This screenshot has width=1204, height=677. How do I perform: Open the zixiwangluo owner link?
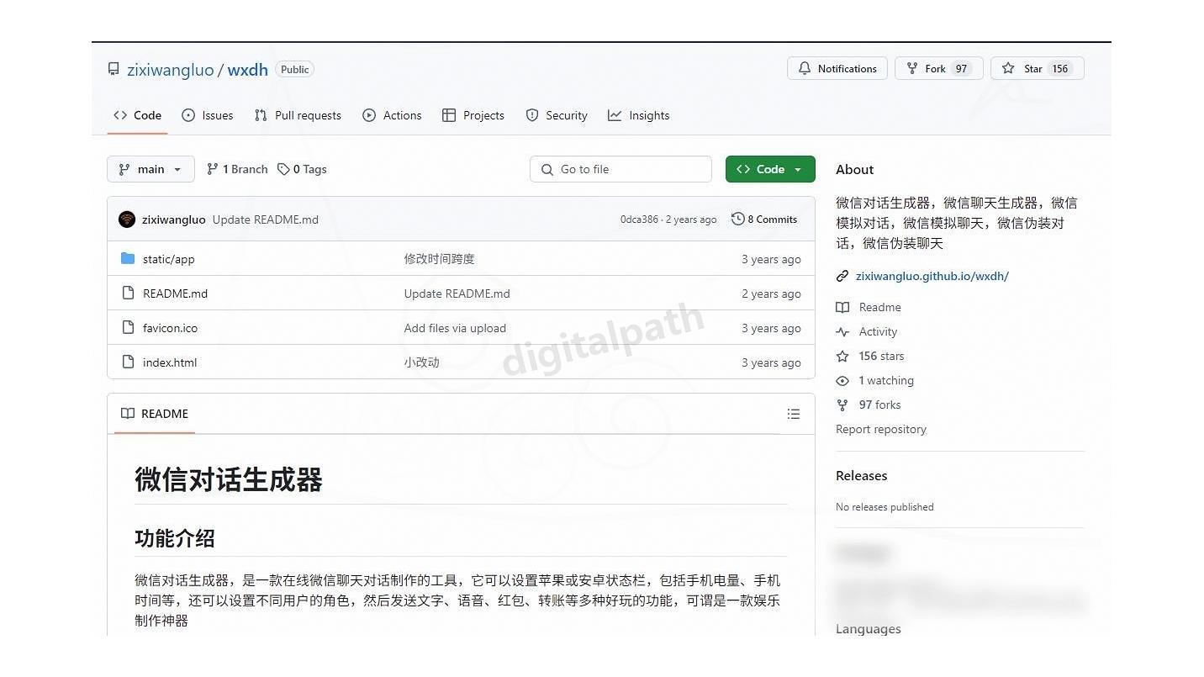pos(171,70)
